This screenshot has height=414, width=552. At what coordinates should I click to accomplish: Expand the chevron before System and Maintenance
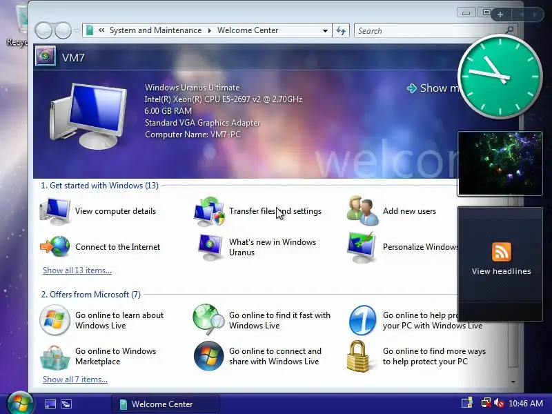click(101, 30)
